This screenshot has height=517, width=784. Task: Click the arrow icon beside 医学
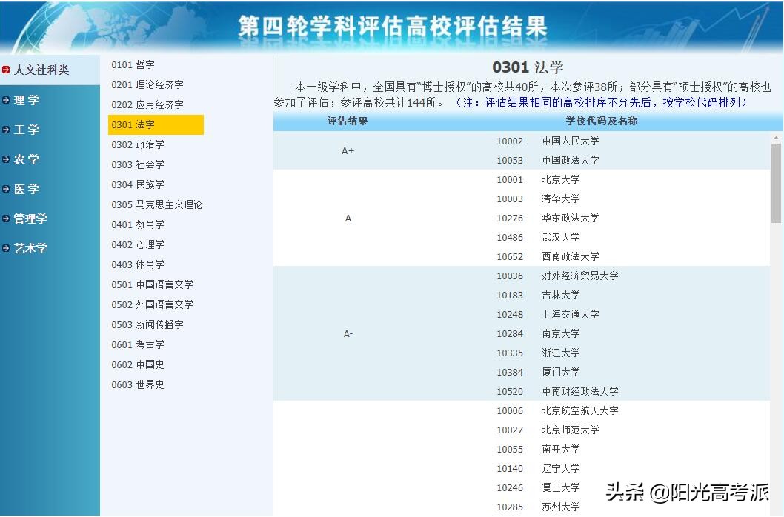click(6, 189)
